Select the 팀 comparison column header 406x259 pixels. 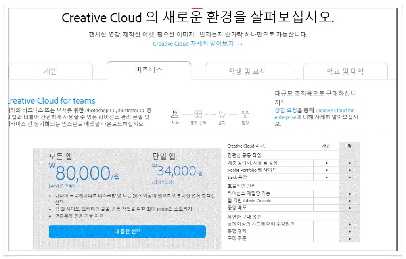click(x=350, y=146)
